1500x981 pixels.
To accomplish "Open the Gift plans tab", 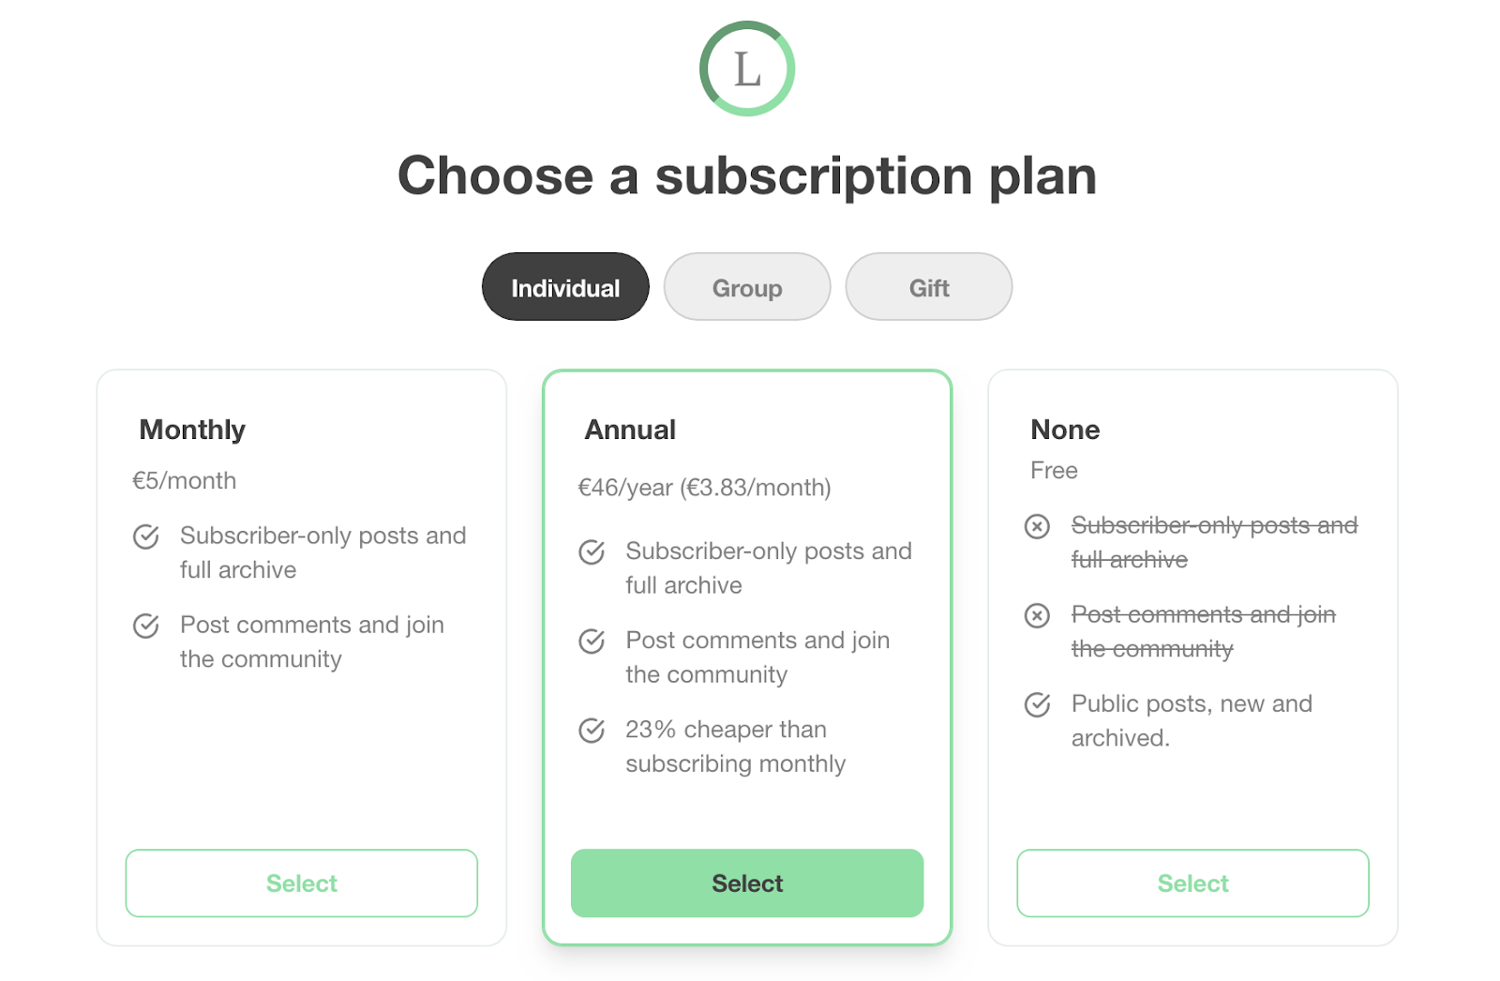I will (x=928, y=287).
